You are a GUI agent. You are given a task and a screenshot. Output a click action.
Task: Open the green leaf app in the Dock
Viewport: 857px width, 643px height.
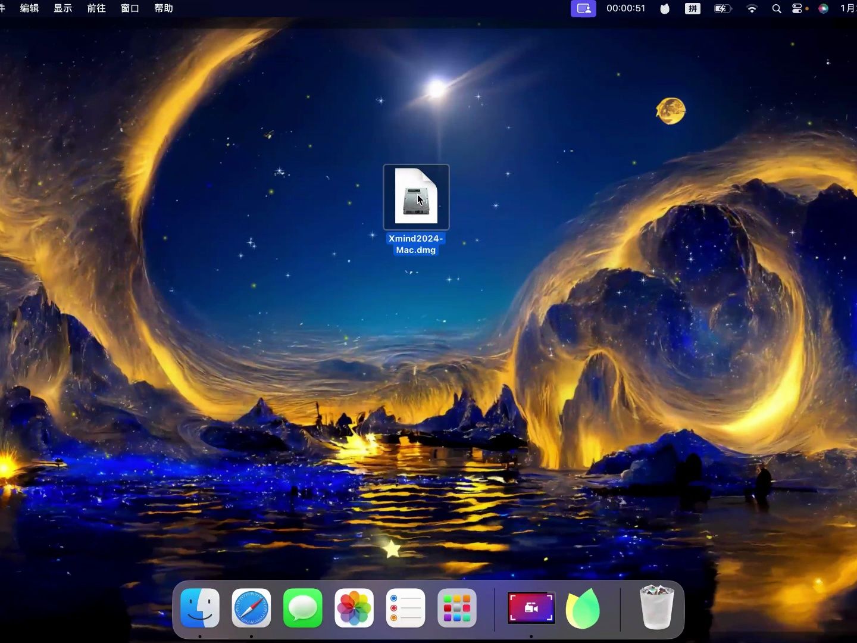click(x=583, y=608)
